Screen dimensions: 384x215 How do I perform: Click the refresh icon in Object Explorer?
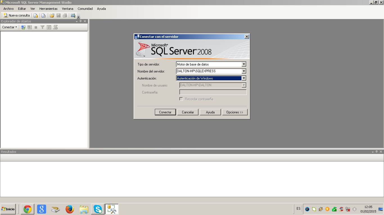point(49,27)
